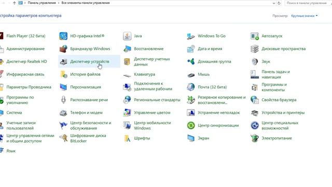Click the Дисковые пространства drives icon
Viewport: 332px width, 187px height.
point(255,49)
